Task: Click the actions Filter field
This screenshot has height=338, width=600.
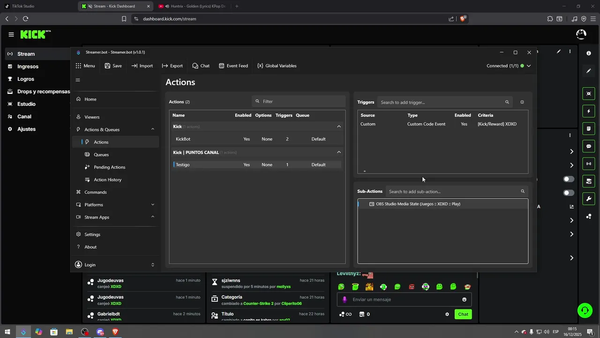Action: [299, 101]
